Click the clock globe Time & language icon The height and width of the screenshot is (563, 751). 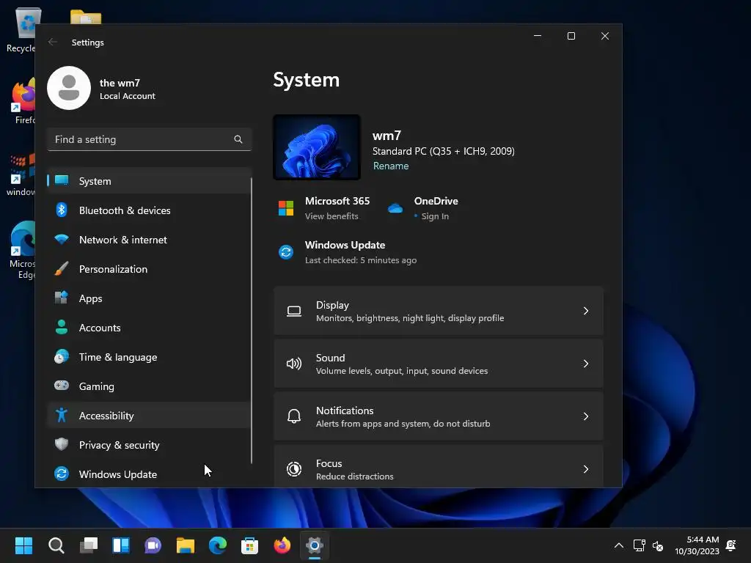[x=62, y=357]
